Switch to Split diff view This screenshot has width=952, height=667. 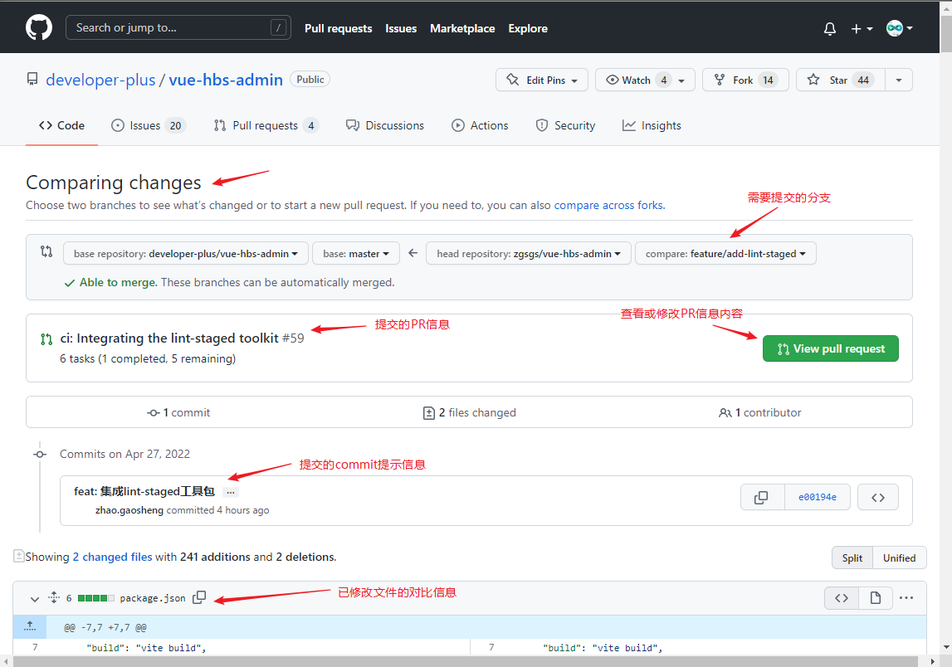tap(852, 557)
